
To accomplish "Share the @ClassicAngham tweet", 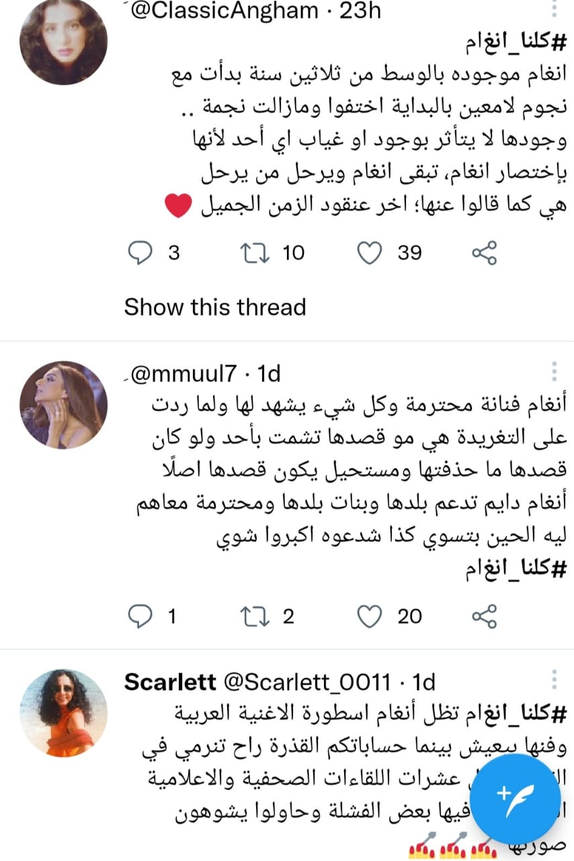I will [484, 253].
